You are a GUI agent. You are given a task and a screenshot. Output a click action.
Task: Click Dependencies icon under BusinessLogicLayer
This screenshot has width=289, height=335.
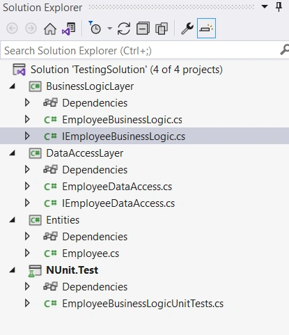click(x=50, y=102)
